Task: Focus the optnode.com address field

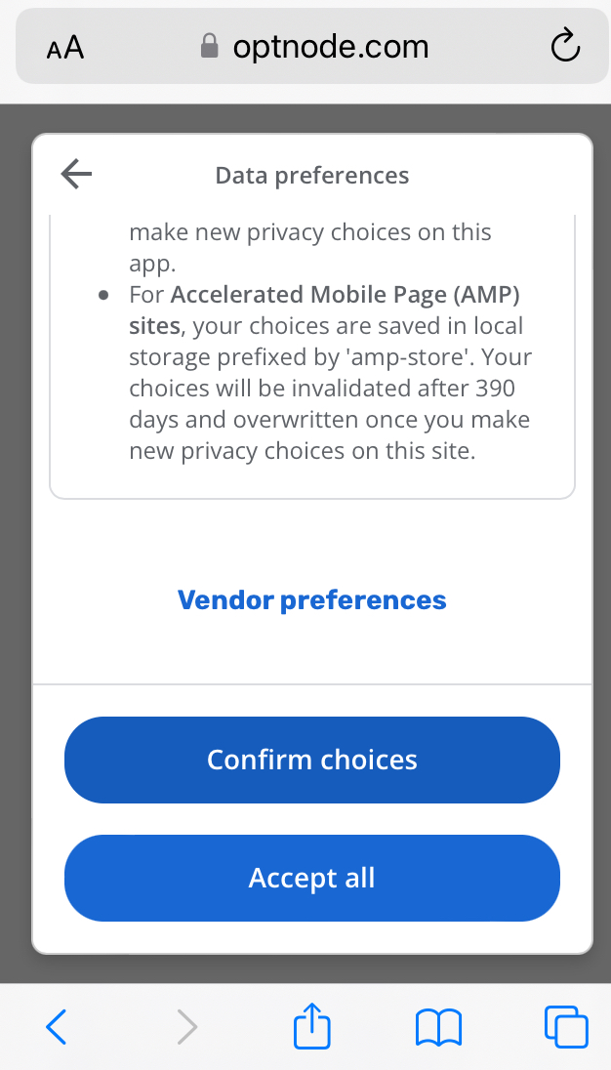Action: pyautogui.click(x=312, y=46)
